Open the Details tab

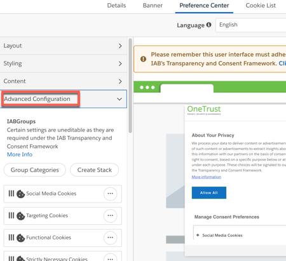point(116,6)
